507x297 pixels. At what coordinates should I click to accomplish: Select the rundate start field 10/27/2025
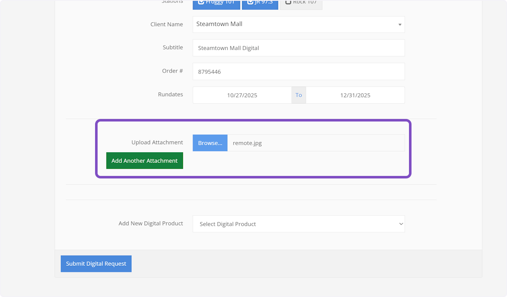point(242,95)
